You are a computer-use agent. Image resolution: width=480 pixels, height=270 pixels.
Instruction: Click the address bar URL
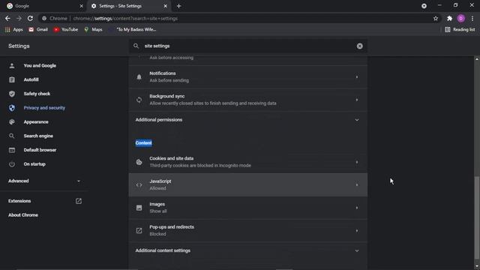coord(125,18)
